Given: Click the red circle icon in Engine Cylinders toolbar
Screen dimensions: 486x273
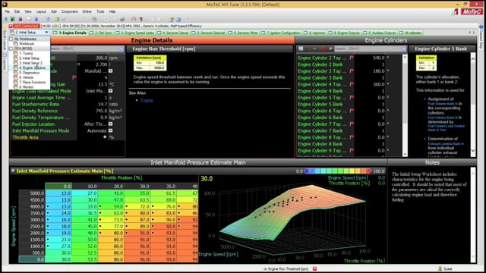Looking at the screenshot, I should coord(323,49).
